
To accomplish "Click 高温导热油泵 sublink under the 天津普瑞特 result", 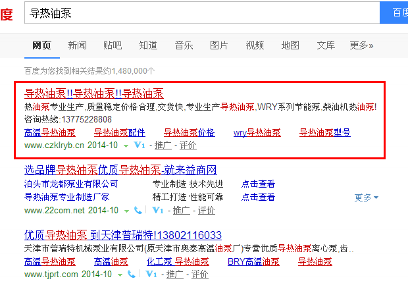I will click(x=50, y=262).
